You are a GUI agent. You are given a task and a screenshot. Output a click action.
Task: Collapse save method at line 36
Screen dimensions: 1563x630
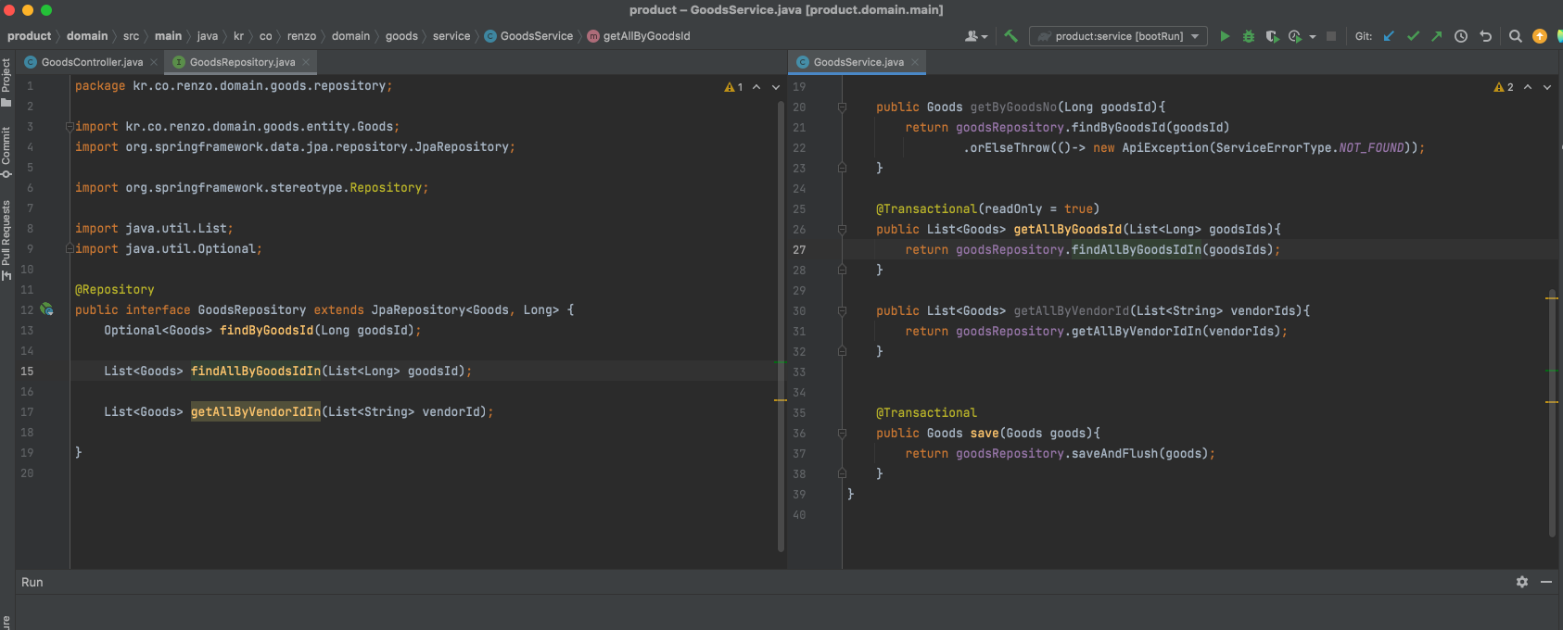842,434
